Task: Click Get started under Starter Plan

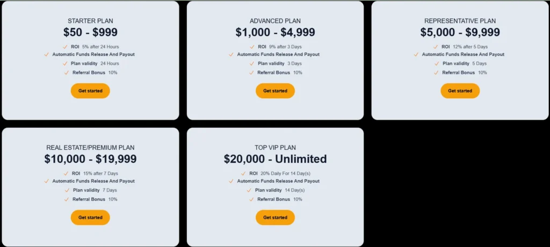Action: point(90,91)
